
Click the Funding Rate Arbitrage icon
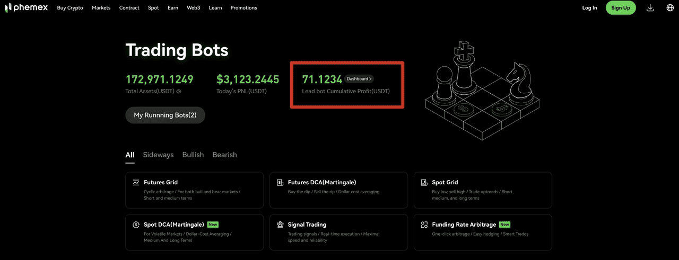424,225
